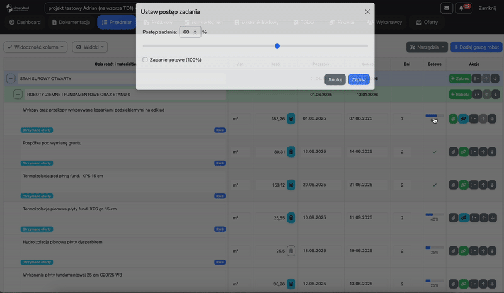
Task: Click the Dodaj grupę robót button
Action: click(476, 47)
